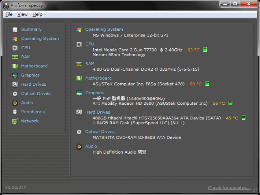Image resolution: width=260 pixels, height=195 pixels.
Task: Click the Summary clipboard icon in sidebar
Action: (15, 30)
